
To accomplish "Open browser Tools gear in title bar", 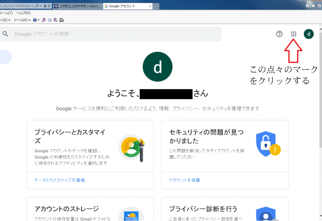I will click(319, 6).
